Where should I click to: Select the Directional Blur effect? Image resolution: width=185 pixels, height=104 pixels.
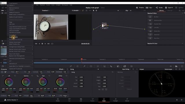(165, 21)
